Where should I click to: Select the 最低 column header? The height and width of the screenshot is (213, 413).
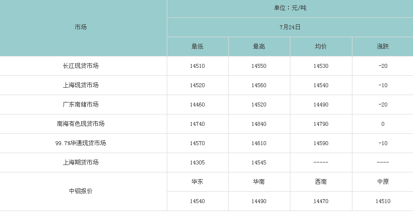197,47
